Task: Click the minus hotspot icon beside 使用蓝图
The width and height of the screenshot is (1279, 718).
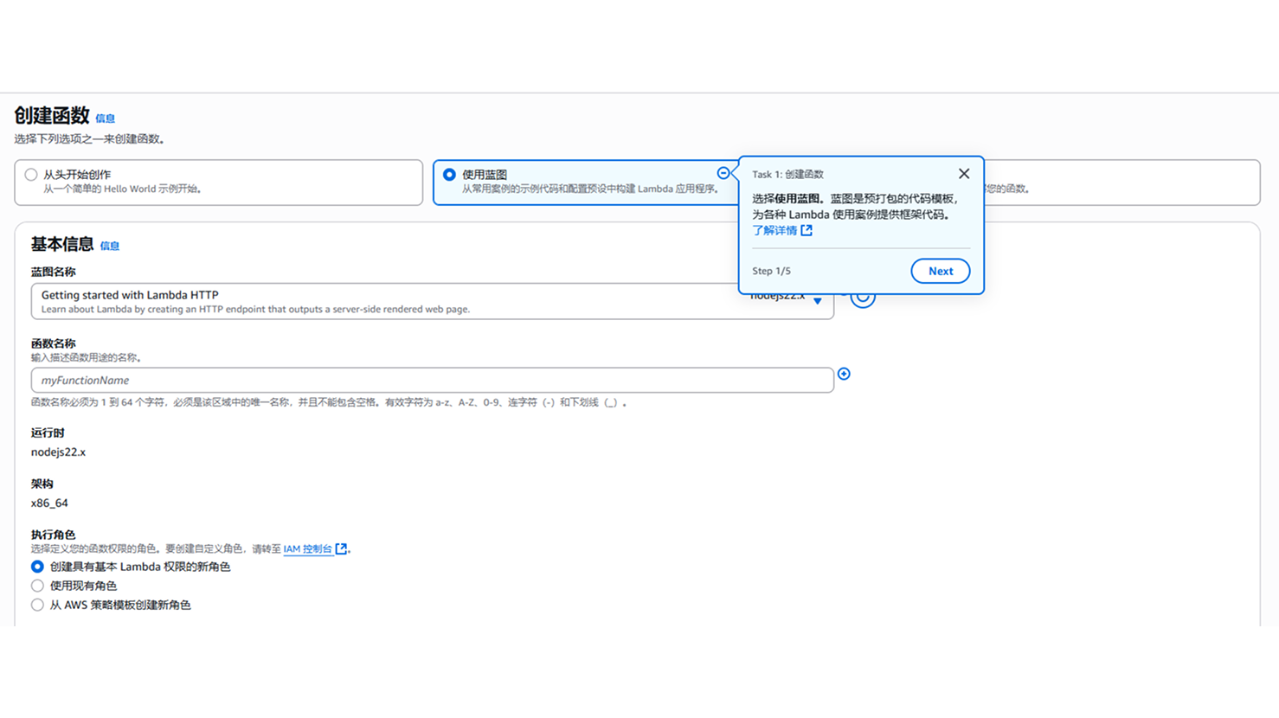Action: pyautogui.click(x=723, y=173)
